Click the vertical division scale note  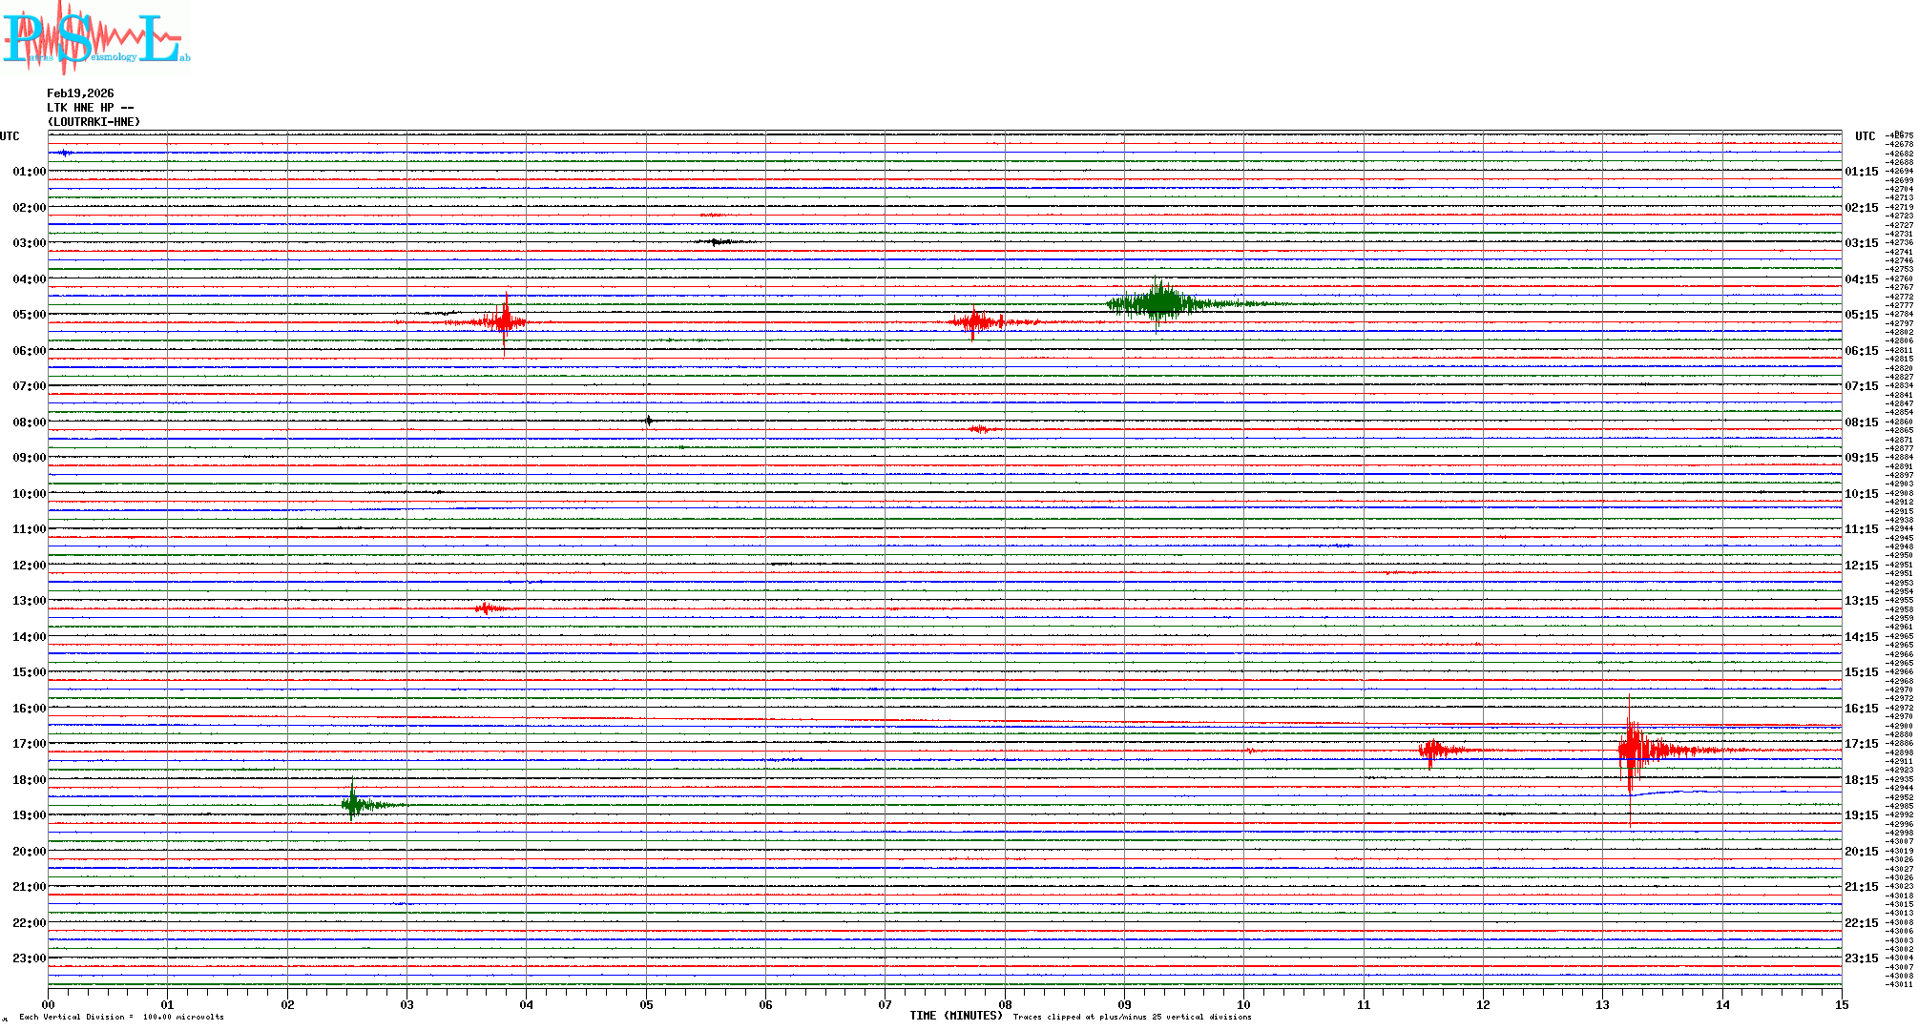(121, 1017)
